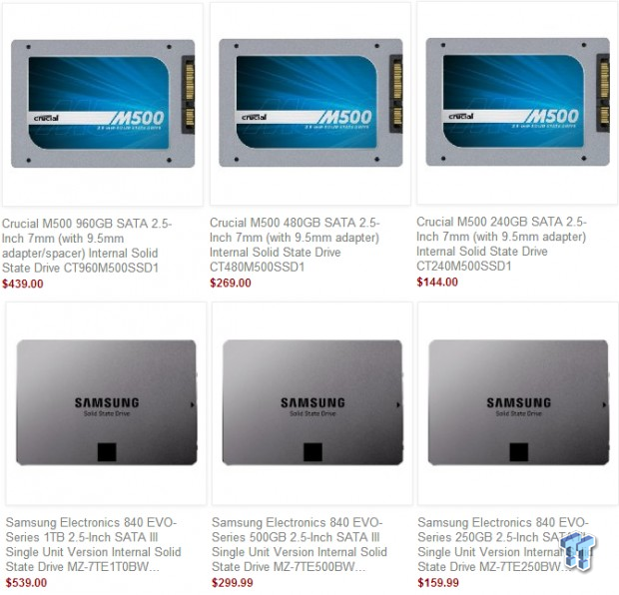Click the $439.00 price
Image resolution: width=619 pixels, height=595 pixels.
23,284
